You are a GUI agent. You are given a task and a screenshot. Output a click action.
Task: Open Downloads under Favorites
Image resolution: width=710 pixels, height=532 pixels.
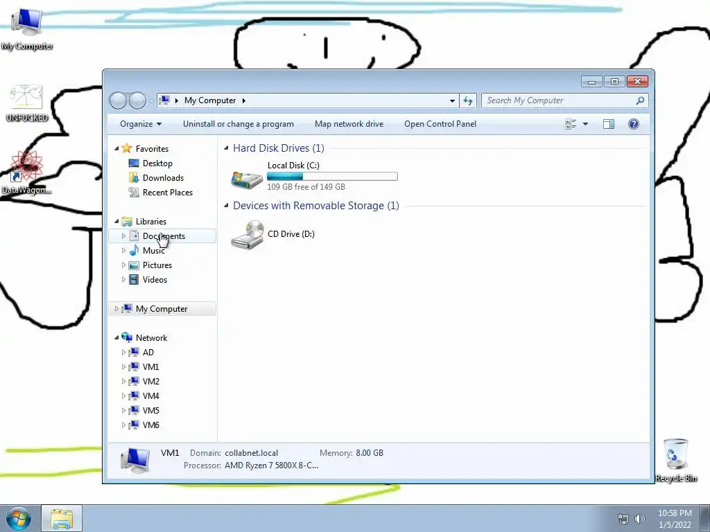click(162, 178)
